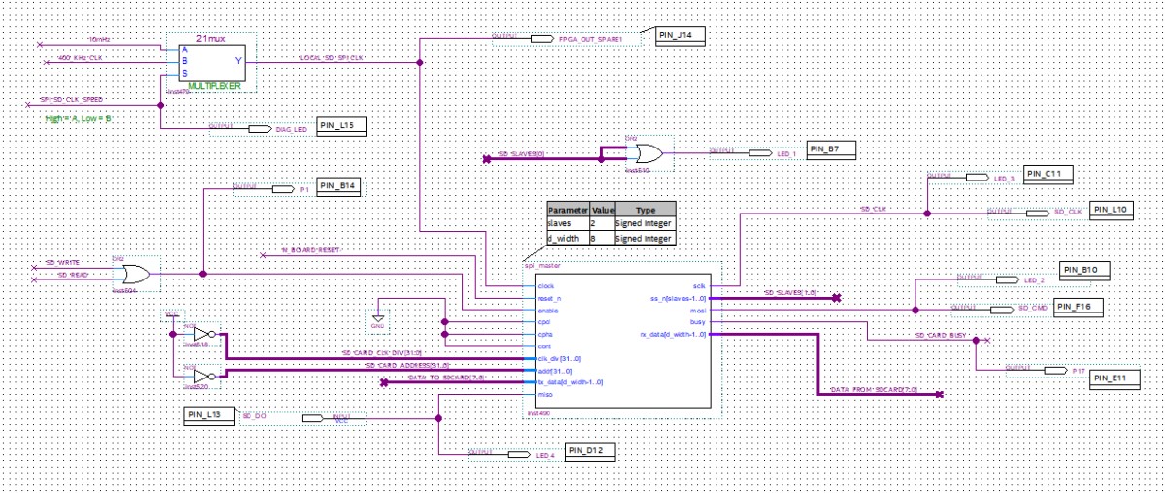Click the VCC symbol above the NOT gates
The width and height of the screenshot is (1165, 493).
[172, 315]
